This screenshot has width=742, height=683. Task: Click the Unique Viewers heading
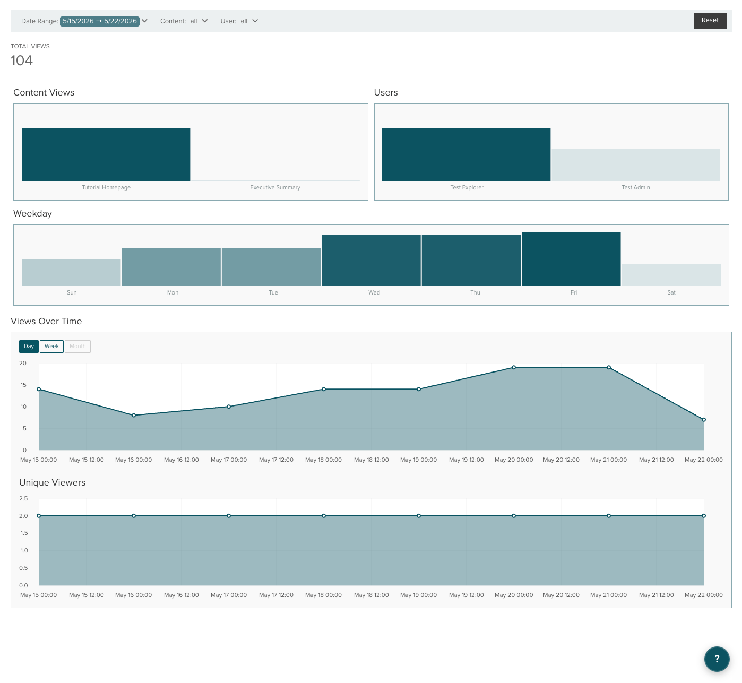pos(52,482)
